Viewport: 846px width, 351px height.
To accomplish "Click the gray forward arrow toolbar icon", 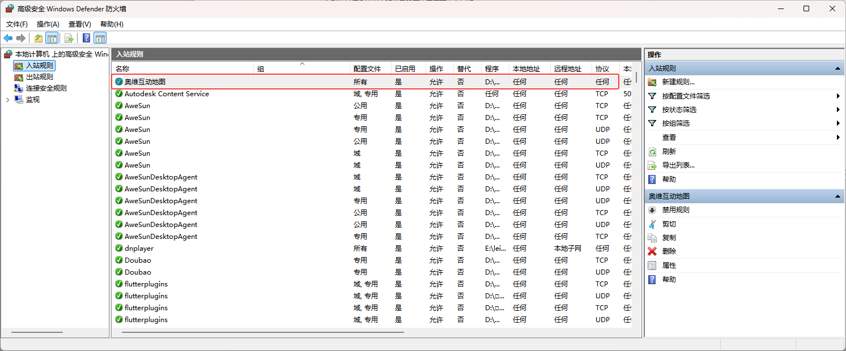I will 21,38.
